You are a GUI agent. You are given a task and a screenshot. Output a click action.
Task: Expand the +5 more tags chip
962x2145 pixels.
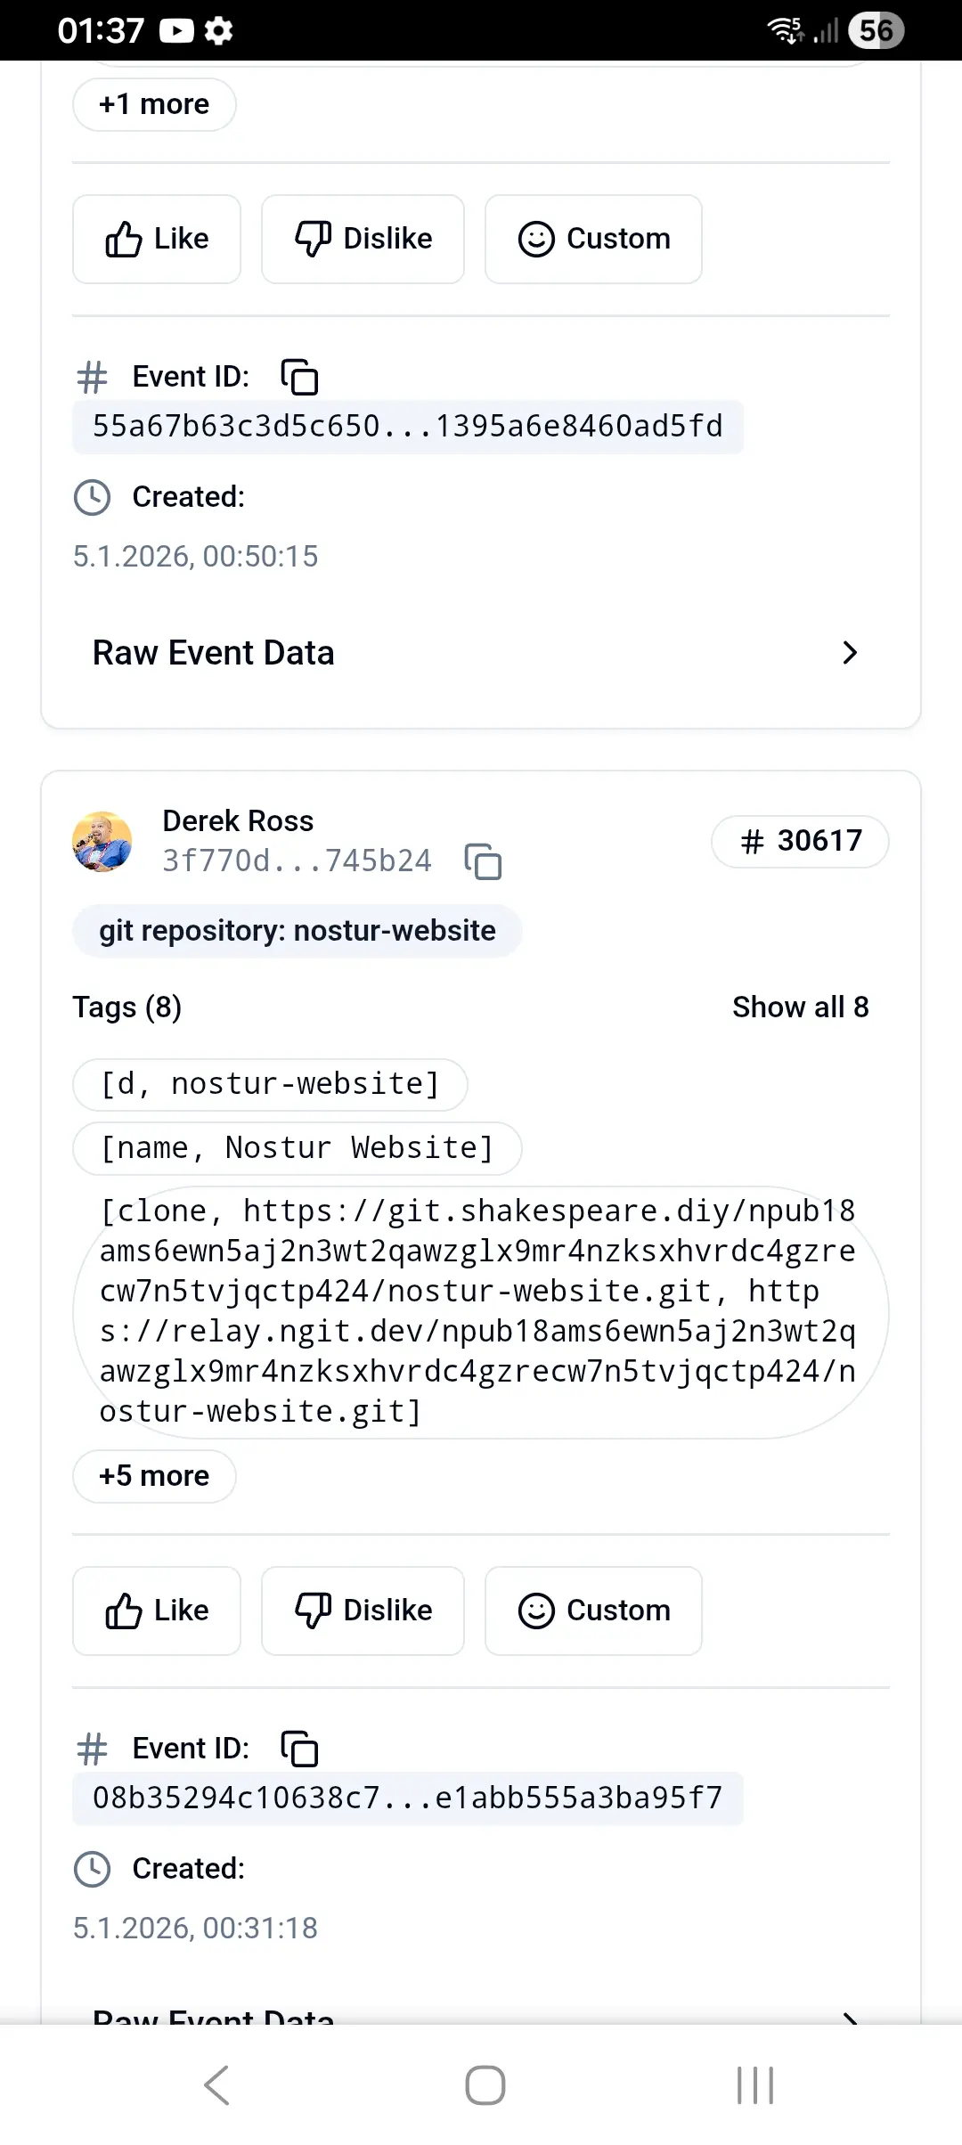pos(154,1476)
